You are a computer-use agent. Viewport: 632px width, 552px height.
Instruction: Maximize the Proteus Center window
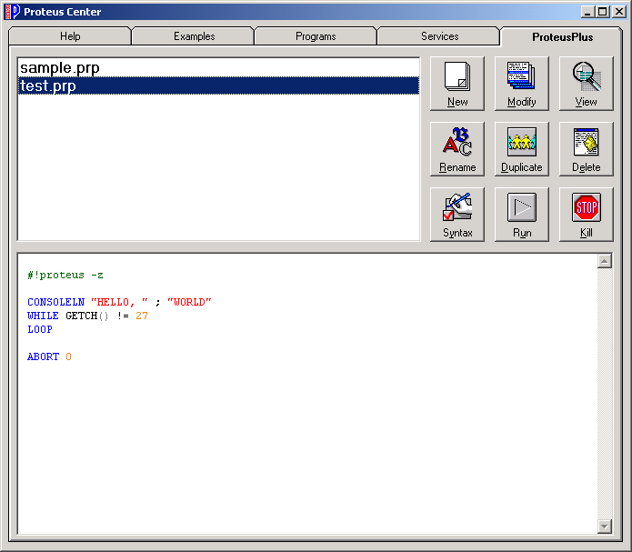(x=603, y=12)
